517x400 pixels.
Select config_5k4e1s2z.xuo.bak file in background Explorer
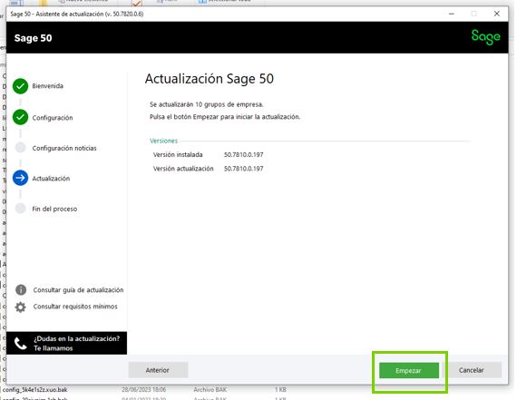[x=35, y=389]
